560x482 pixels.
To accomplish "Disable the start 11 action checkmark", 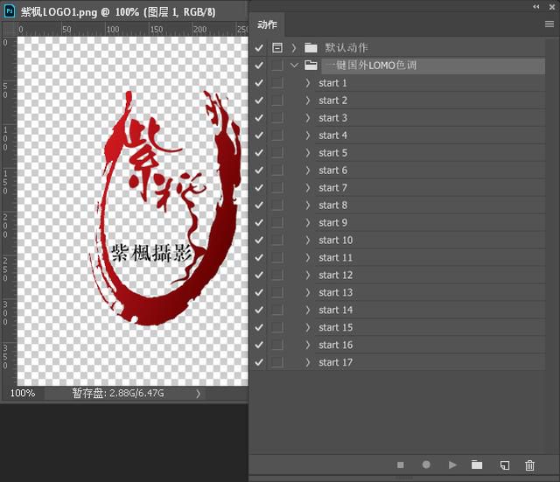I will pos(259,257).
